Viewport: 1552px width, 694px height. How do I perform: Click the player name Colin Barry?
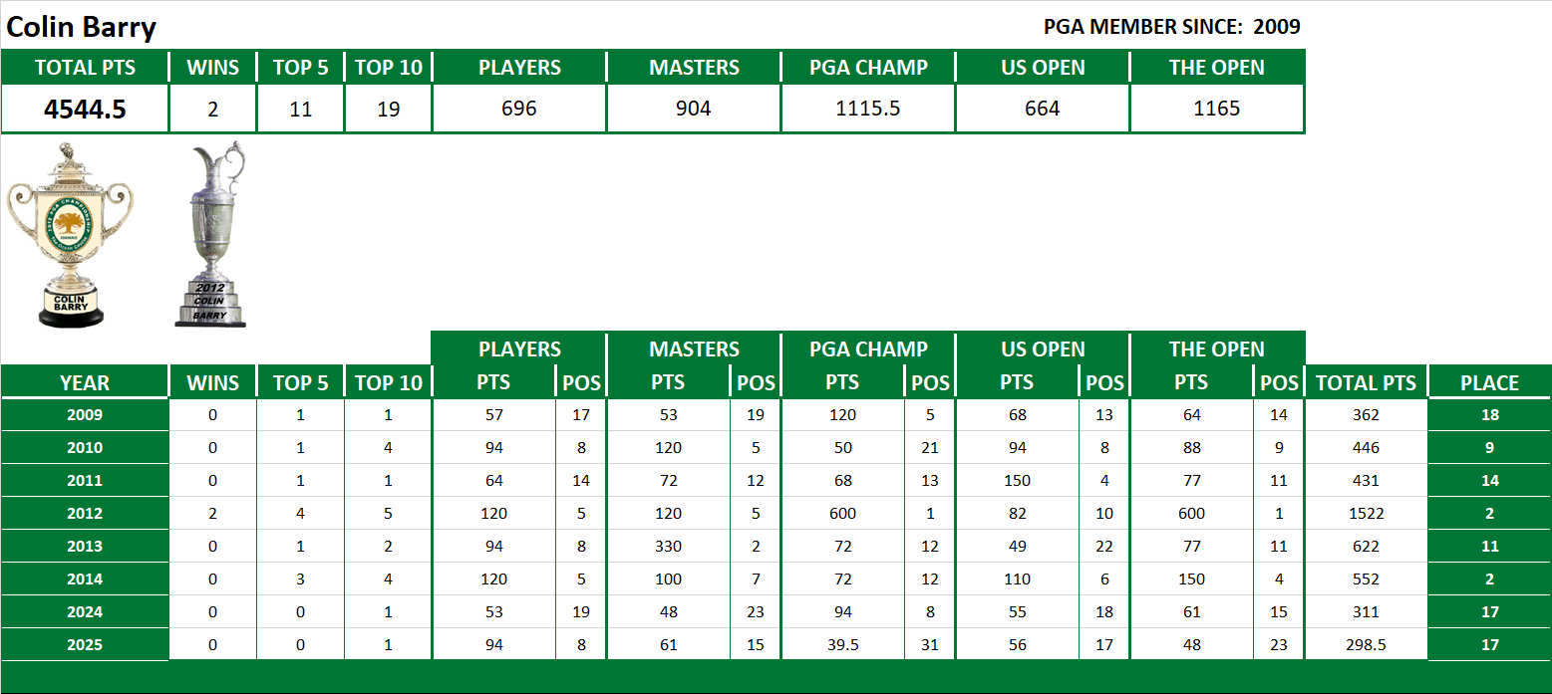(x=83, y=27)
